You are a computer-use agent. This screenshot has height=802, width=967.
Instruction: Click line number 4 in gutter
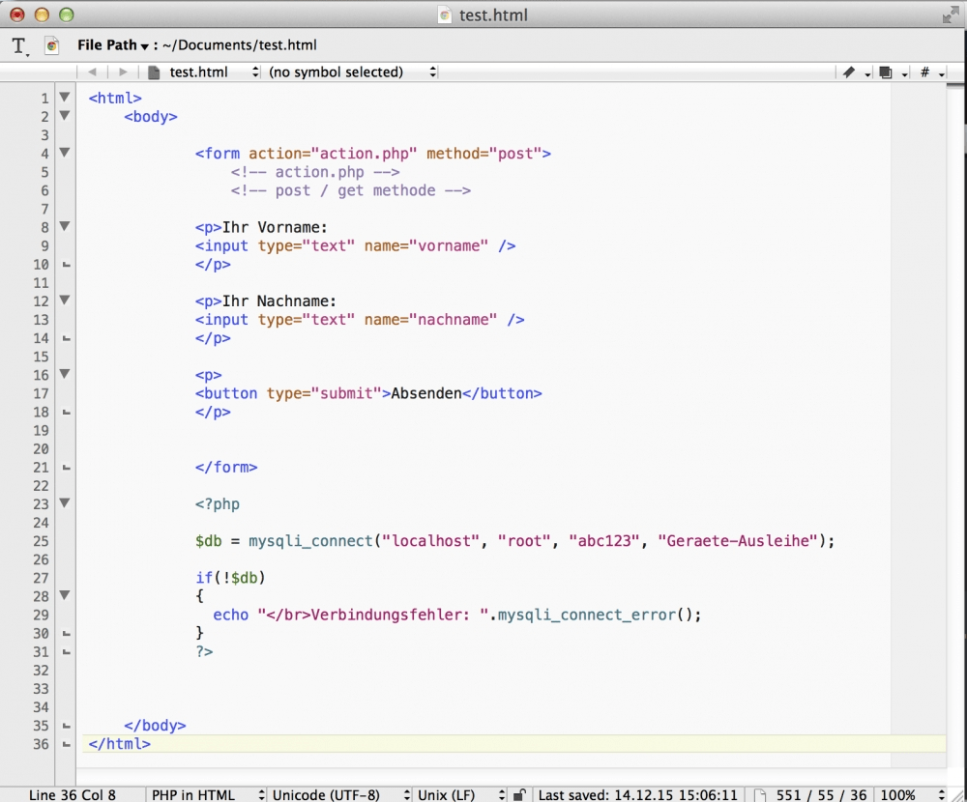(45, 154)
